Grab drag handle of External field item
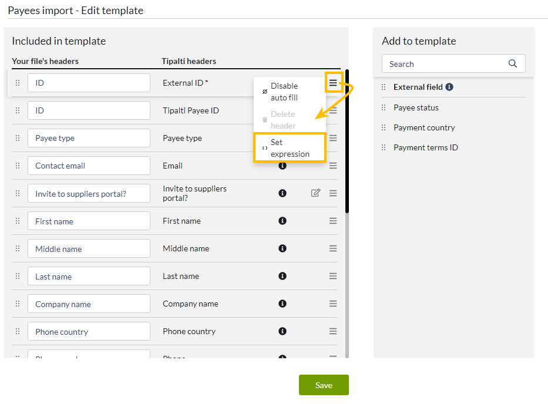The height and width of the screenshot is (404, 548). 384,87
